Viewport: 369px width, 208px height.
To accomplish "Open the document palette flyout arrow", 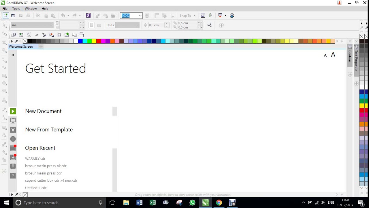I will [x=12, y=195].
